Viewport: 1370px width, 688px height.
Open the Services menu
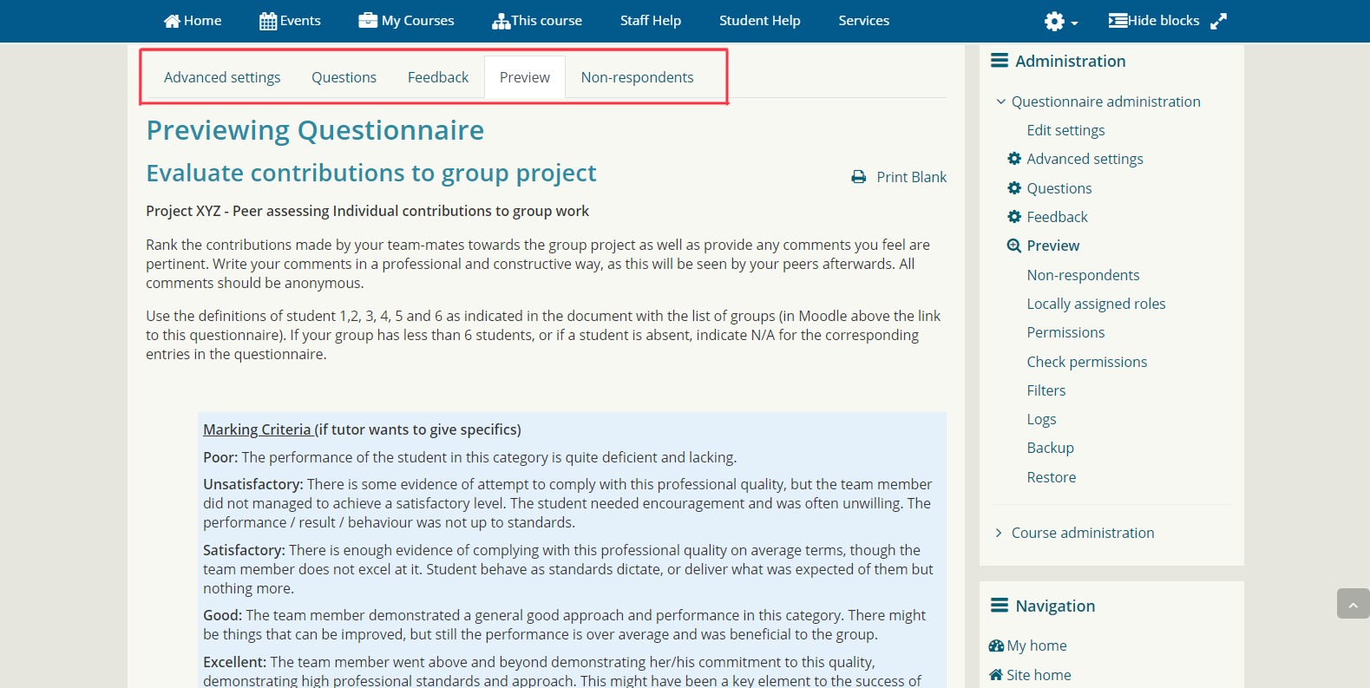tap(864, 21)
